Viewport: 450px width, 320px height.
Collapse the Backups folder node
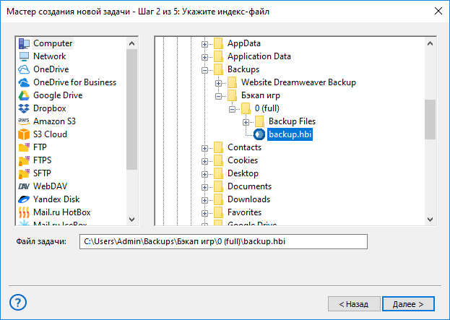(205, 69)
